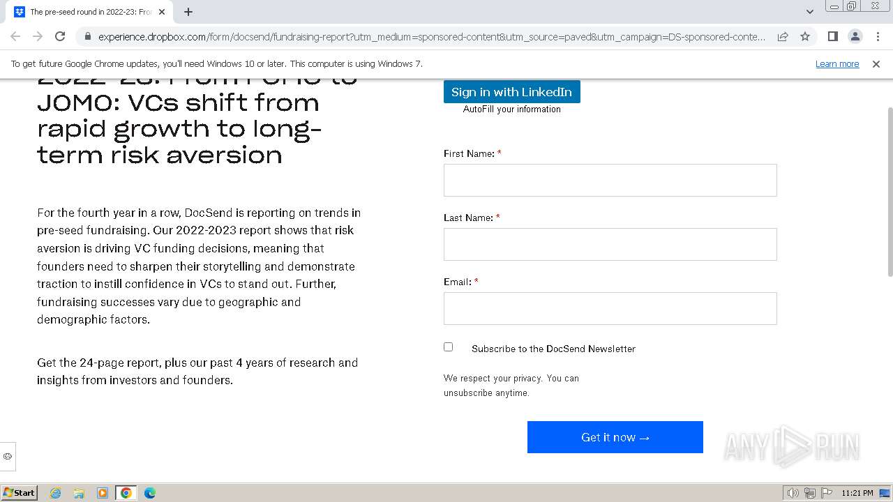Click the privacy notice text
Screen dimensions: 893x502
click(x=511, y=386)
